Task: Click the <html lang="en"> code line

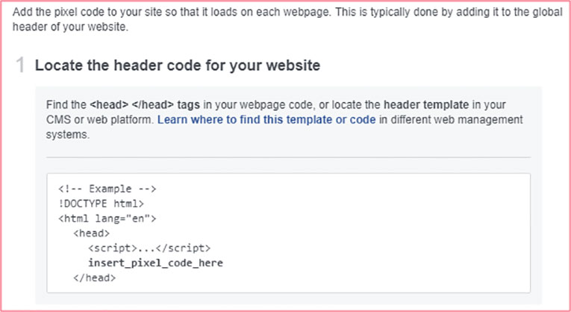Action: click(x=107, y=219)
